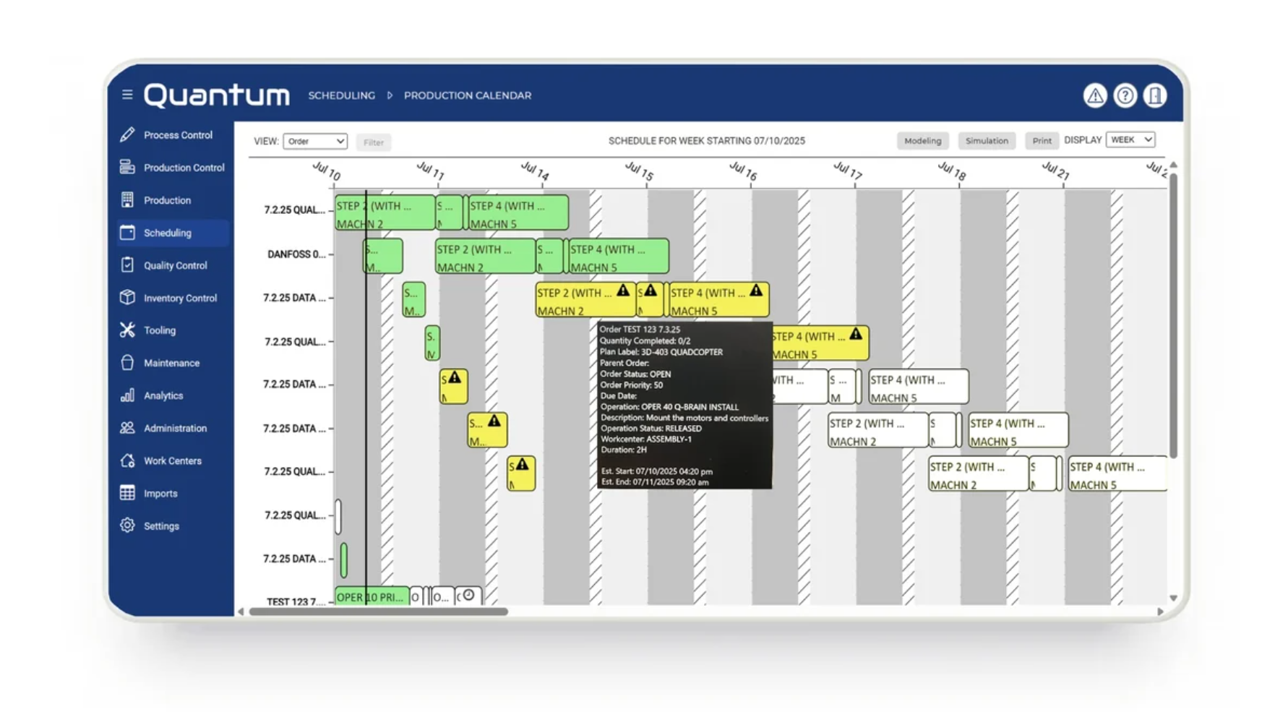Click the Print button

[x=1042, y=140]
